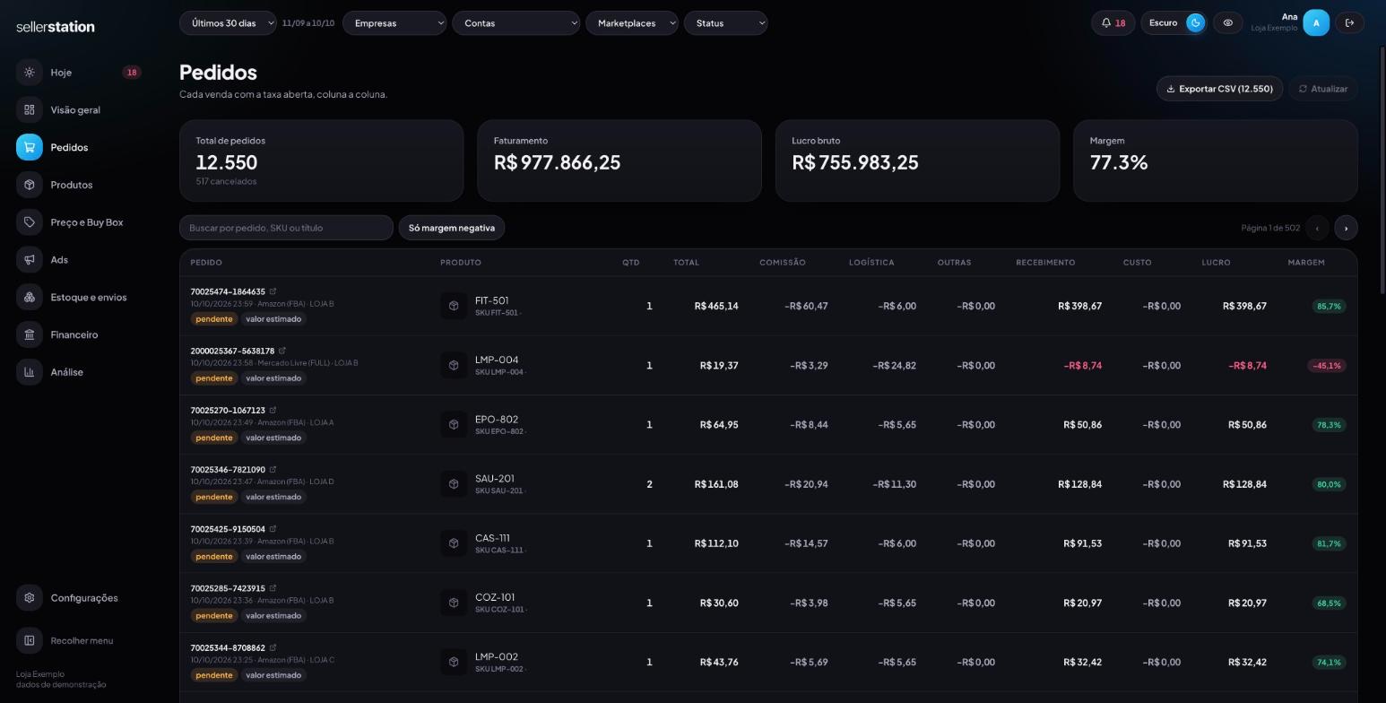
Task: Toggle the Escuro dark mode switch
Action: point(1195,23)
